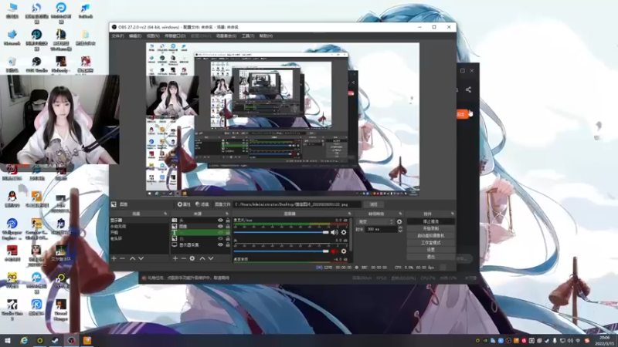Switch to OBS via its taskbar icon
The image size is (618, 347).
coord(71,340)
